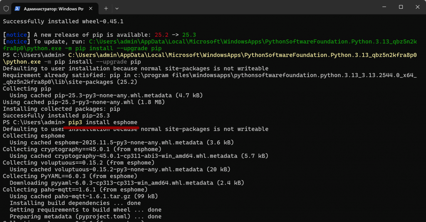
Task: Click the 'Collecting cryptography==45.0.1' line
Action: pos(82,150)
